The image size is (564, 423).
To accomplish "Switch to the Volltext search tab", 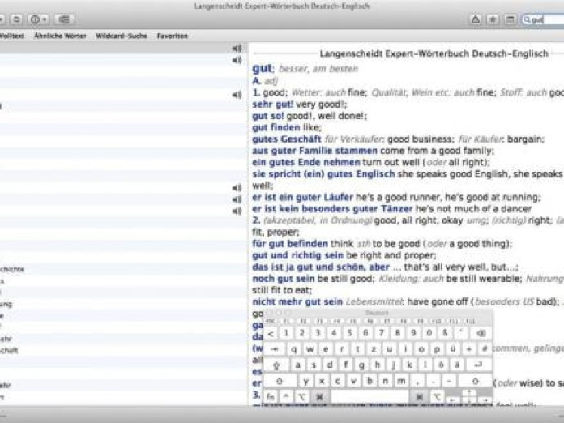I will (x=12, y=36).
